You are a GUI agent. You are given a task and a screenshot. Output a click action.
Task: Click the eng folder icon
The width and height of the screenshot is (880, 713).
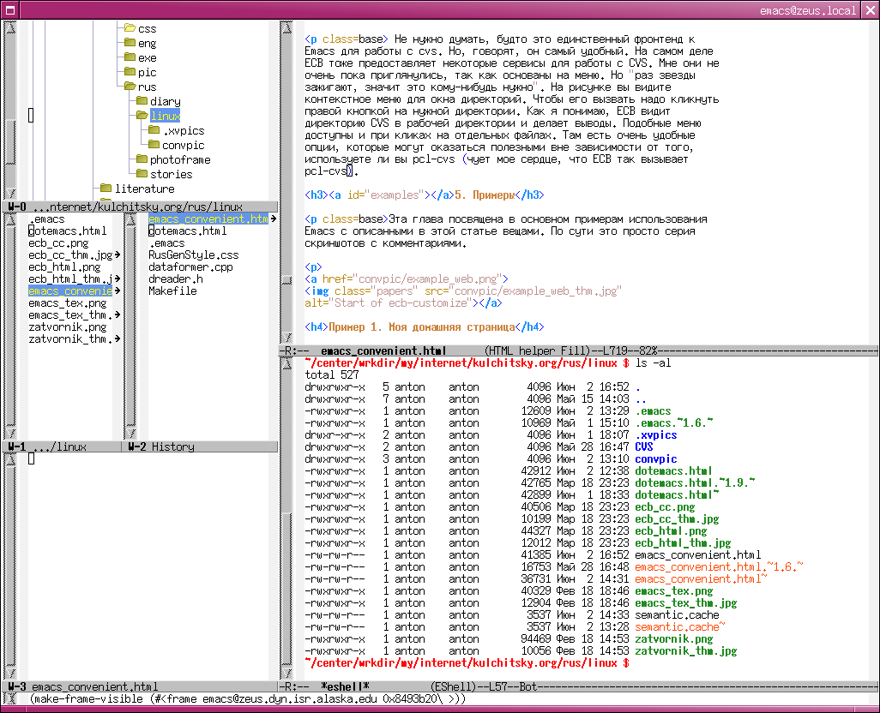pos(130,43)
